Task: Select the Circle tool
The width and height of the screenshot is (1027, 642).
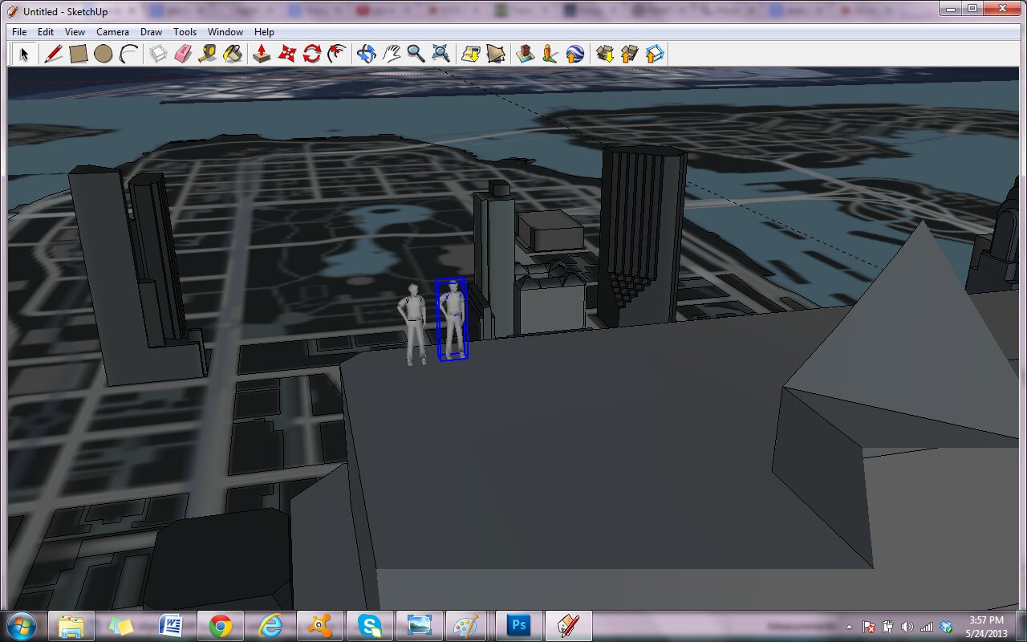Action: (103, 54)
